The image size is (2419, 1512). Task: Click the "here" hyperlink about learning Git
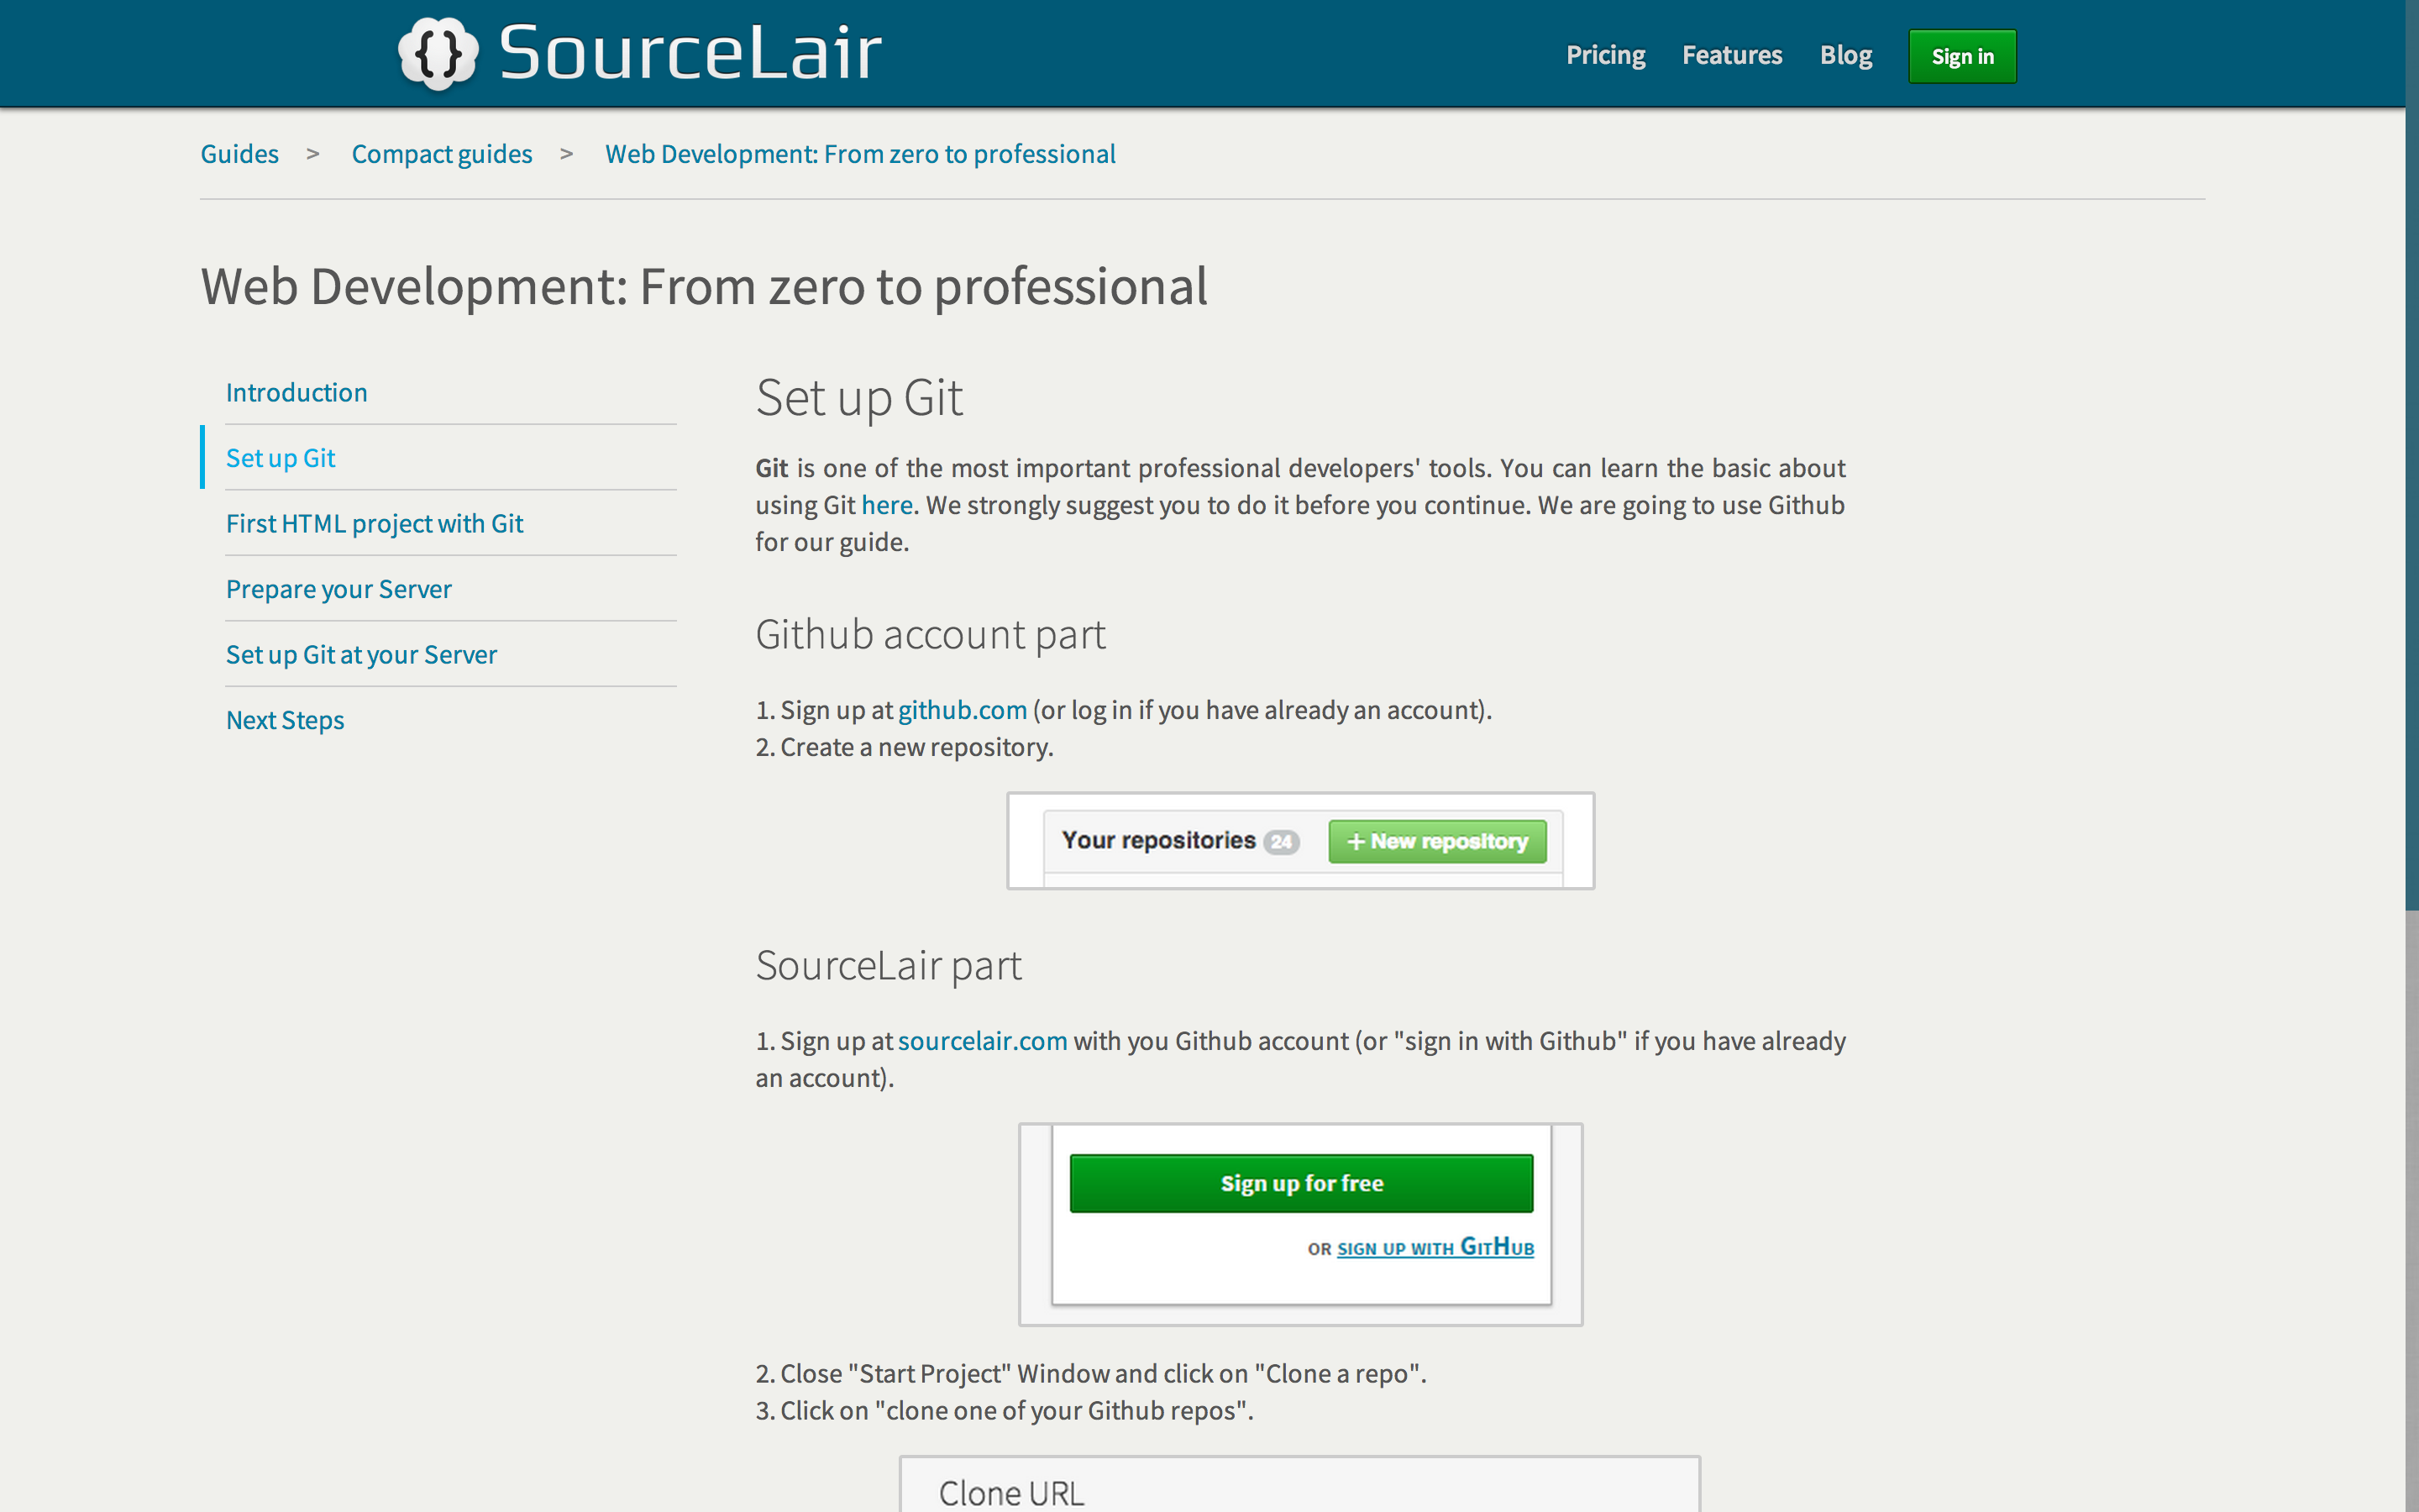coord(885,505)
